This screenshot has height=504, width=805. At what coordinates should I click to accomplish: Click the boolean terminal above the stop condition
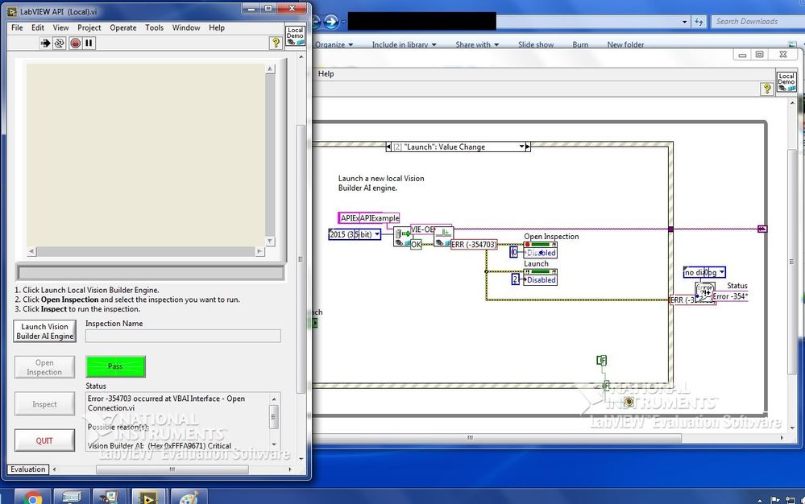point(602,360)
